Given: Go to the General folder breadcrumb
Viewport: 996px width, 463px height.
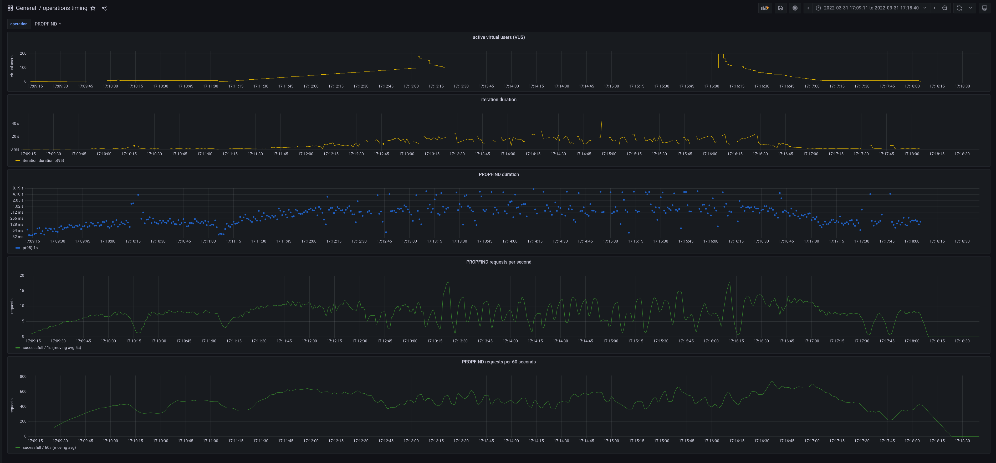Looking at the screenshot, I should (26, 8).
